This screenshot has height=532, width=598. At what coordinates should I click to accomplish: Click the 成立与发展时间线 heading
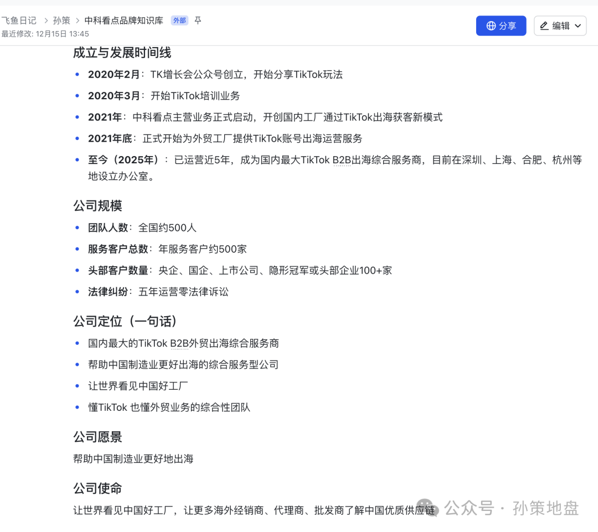click(122, 53)
